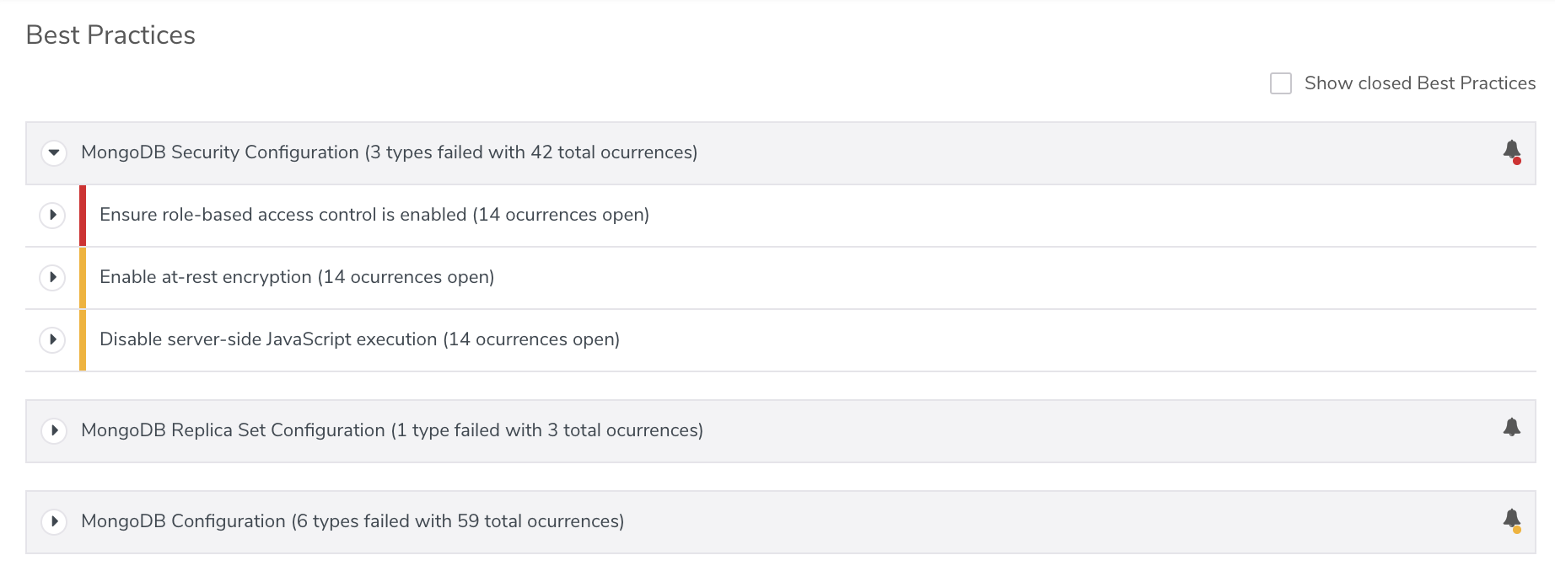Click the Best Practices page heading
Screen dimensions: 1555x571
point(110,35)
